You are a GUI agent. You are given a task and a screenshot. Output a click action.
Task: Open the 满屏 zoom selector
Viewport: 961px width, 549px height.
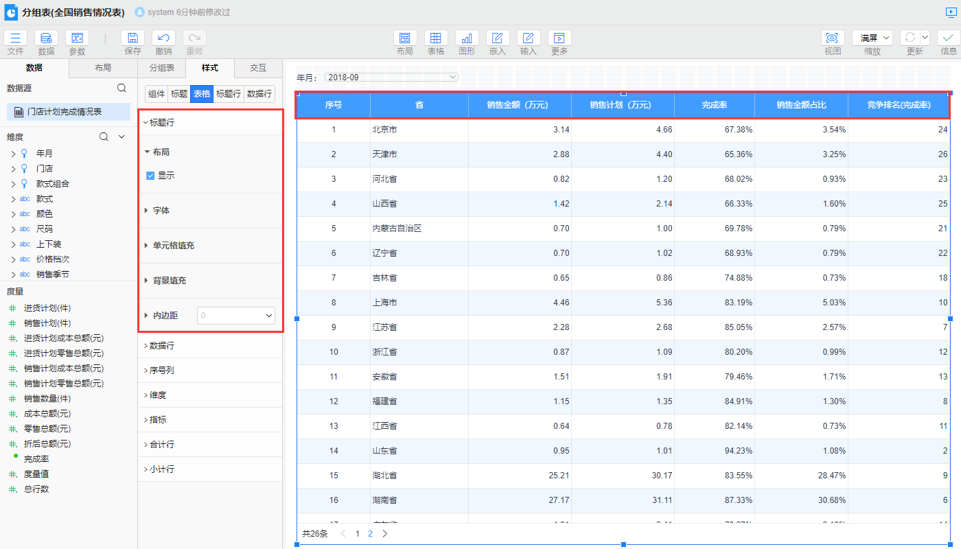[872, 38]
